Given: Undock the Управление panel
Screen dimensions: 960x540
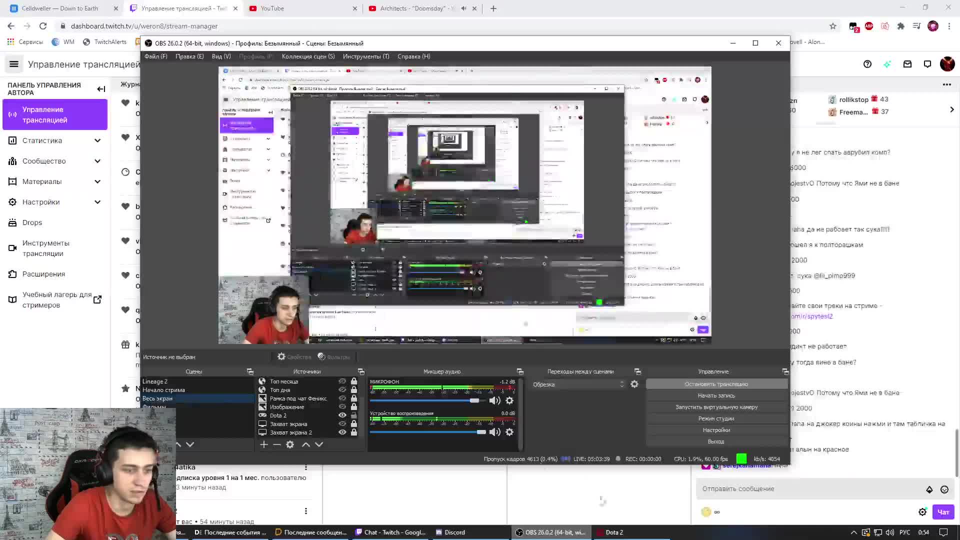Looking at the screenshot, I should pyautogui.click(x=785, y=371).
